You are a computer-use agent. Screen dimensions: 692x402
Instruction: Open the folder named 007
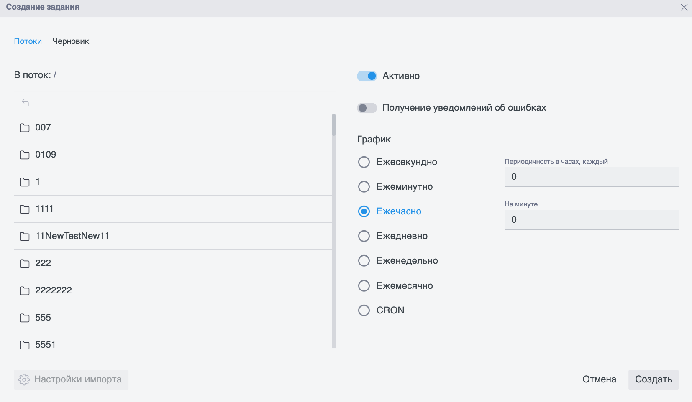click(x=173, y=127)
